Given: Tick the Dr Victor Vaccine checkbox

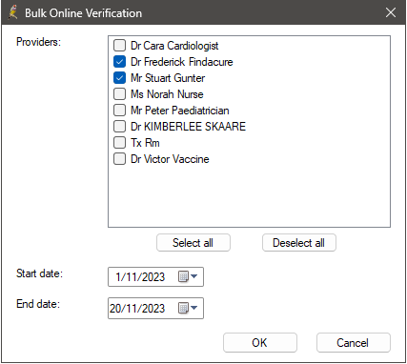Looking at the screenshot, I should tap(119, 159).
